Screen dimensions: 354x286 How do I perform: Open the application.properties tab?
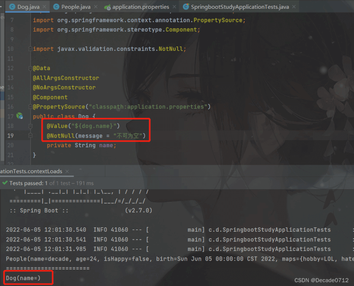click(140, 7)
